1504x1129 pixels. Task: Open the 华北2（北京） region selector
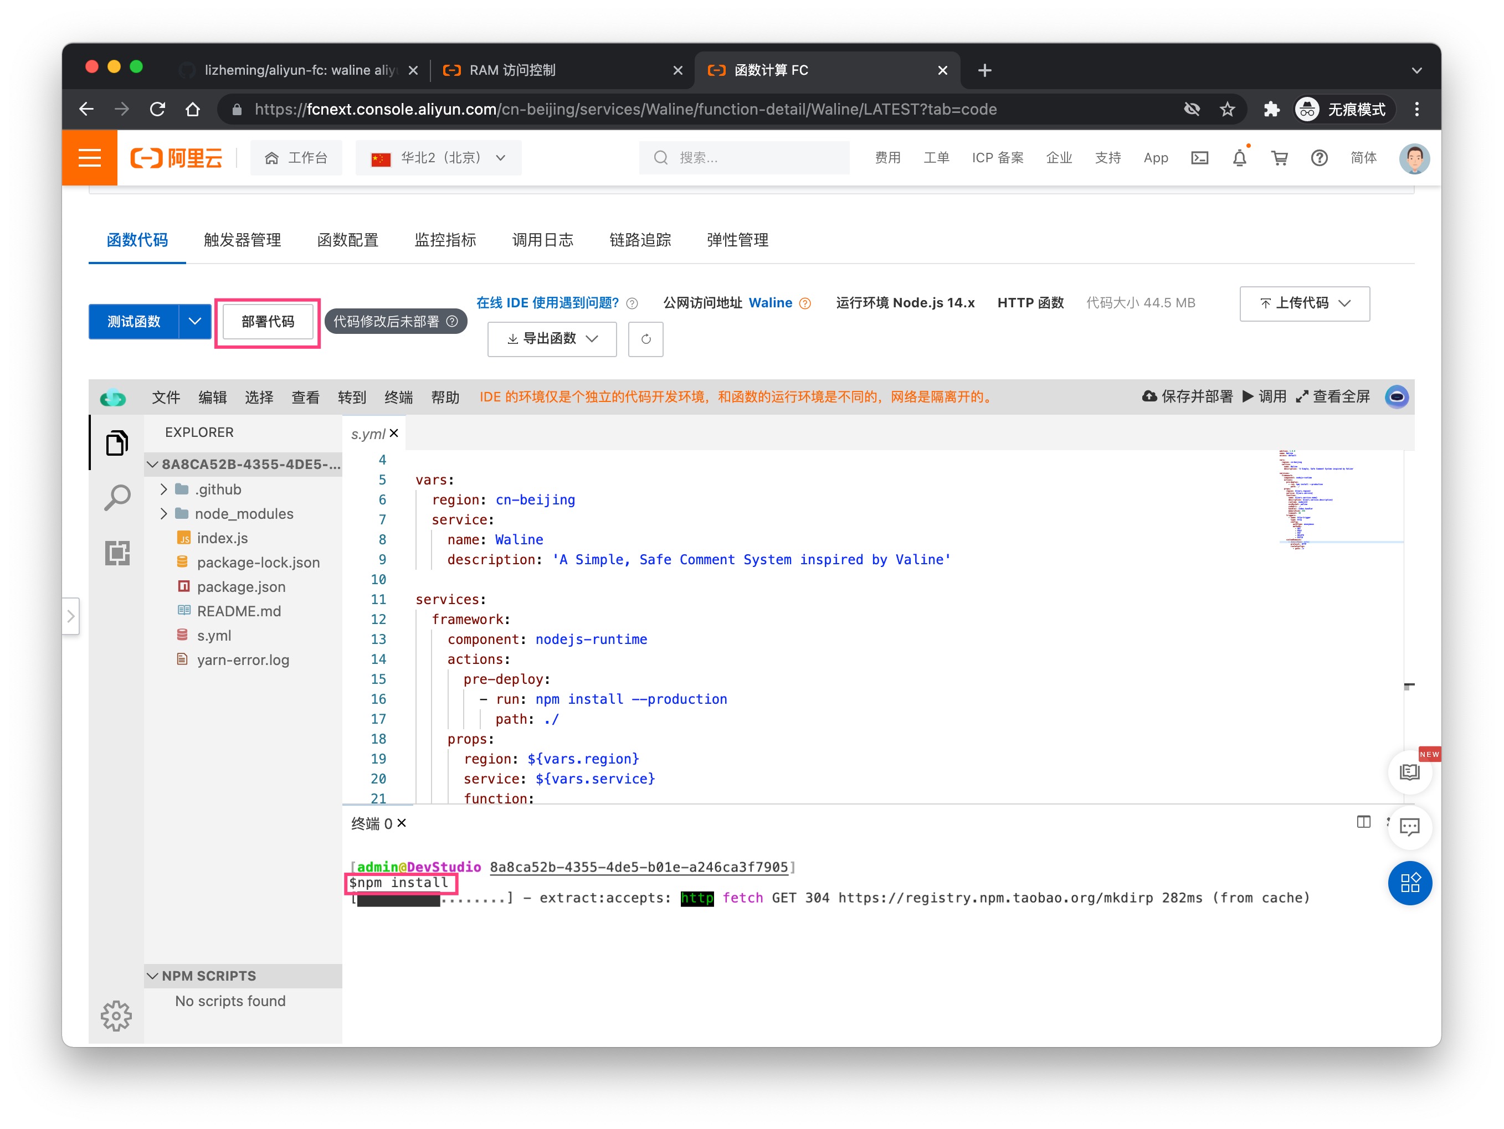click(x=439, y=158)
